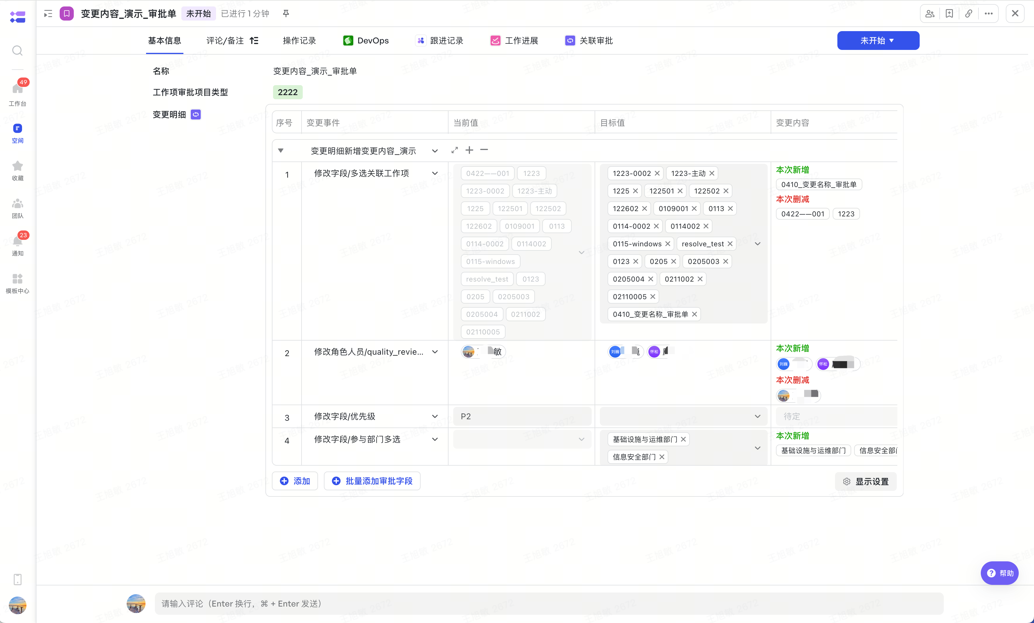Viewport: 1034px width, 623px height.
Task: Open the search icon in the sidebar
Action: (x=17, y=51)
